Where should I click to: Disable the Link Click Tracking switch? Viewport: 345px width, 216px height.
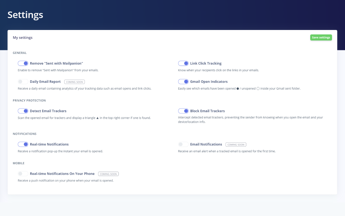tap(183, 63)
